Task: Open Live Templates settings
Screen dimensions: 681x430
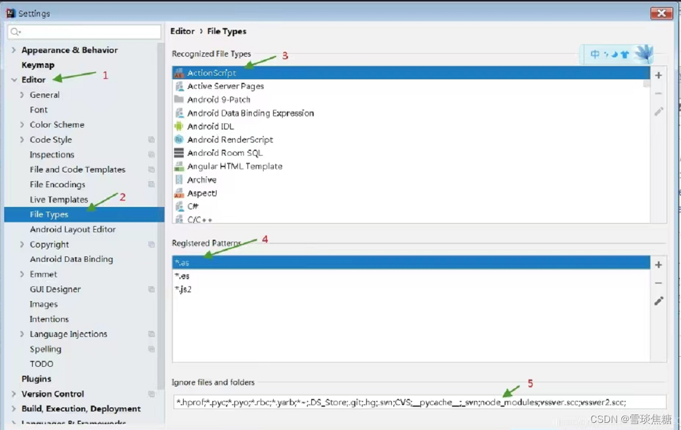Action: pyautogui.click(x=58, y=199)
